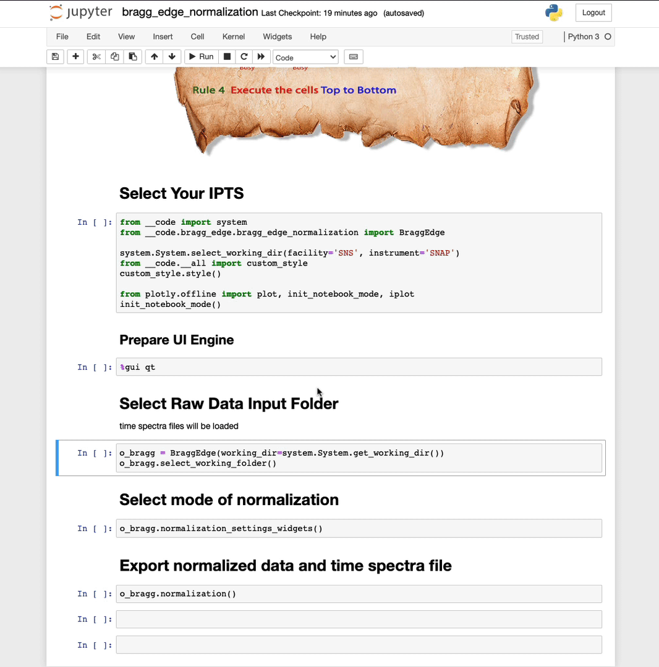
Task: Move selected cell down arrow
Action: 172,57
